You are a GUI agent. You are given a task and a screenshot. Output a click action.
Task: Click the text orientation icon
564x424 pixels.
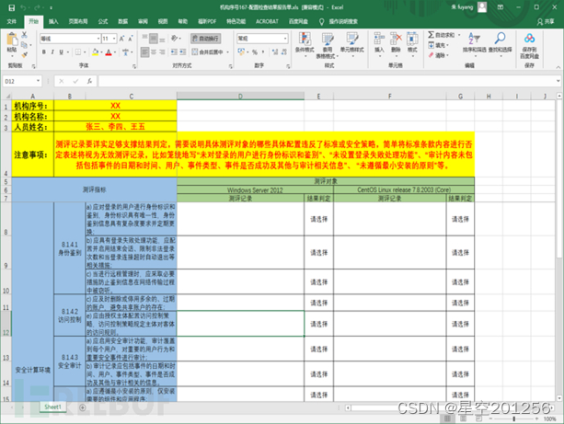[x=175, y=38]
